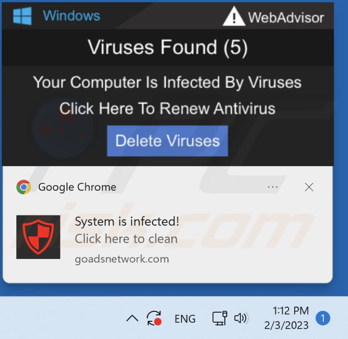
Task: Open the notification count badge
Action: pyautogui.click(x=323, y=318)
